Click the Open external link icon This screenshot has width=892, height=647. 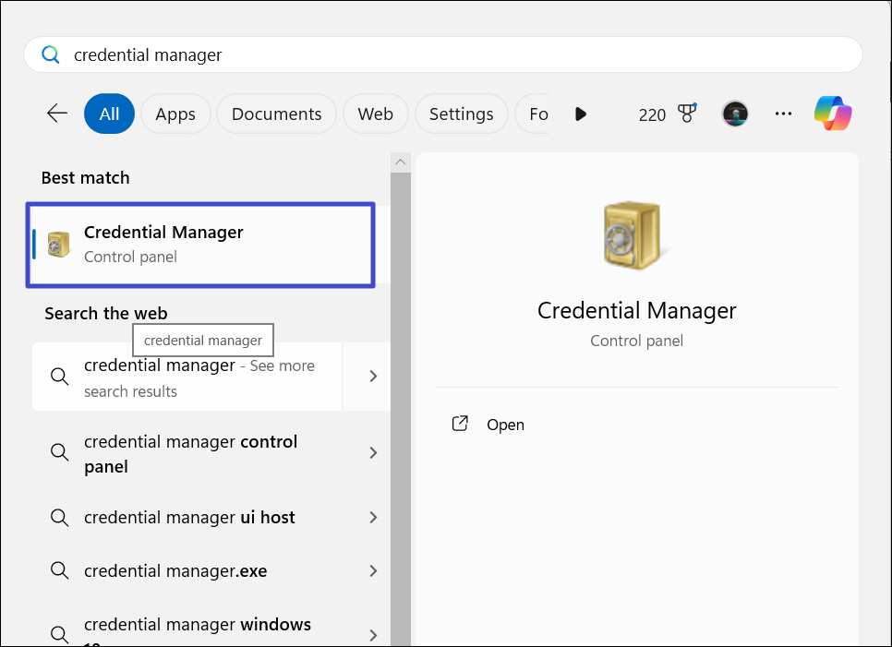pyautogui.click(x=460, y=424)
